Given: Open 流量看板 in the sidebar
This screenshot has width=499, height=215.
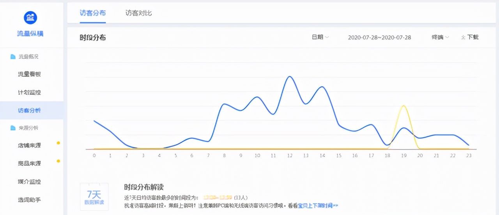Looking at the screenshot, I should point(29,74).
